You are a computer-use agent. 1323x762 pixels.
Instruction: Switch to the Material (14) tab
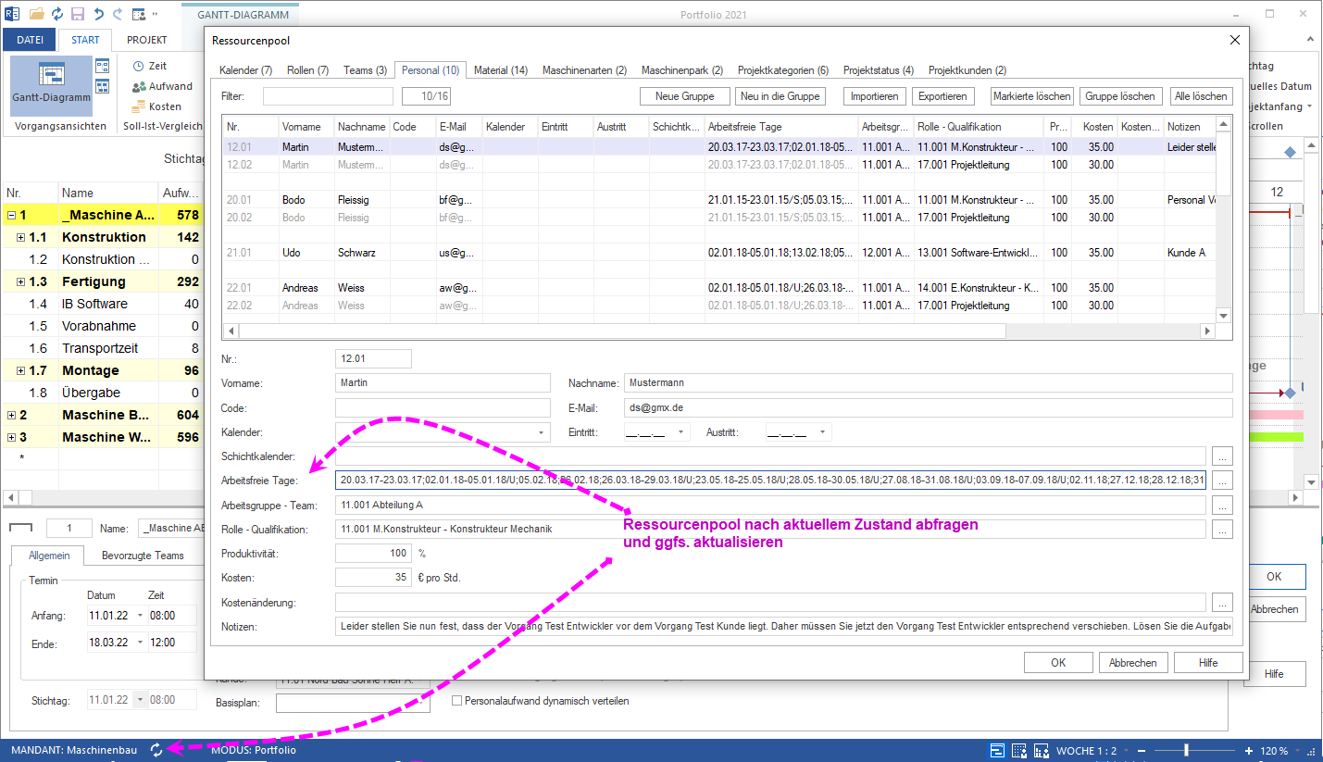pos(500,70)
